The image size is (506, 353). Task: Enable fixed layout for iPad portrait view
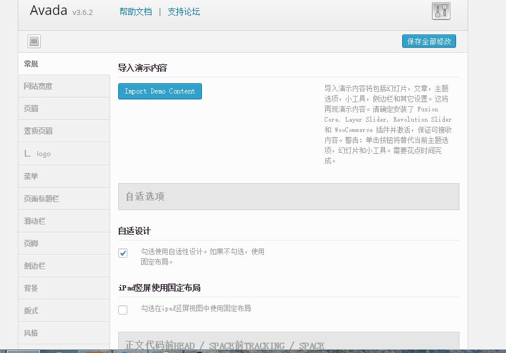tap(122, 309)
